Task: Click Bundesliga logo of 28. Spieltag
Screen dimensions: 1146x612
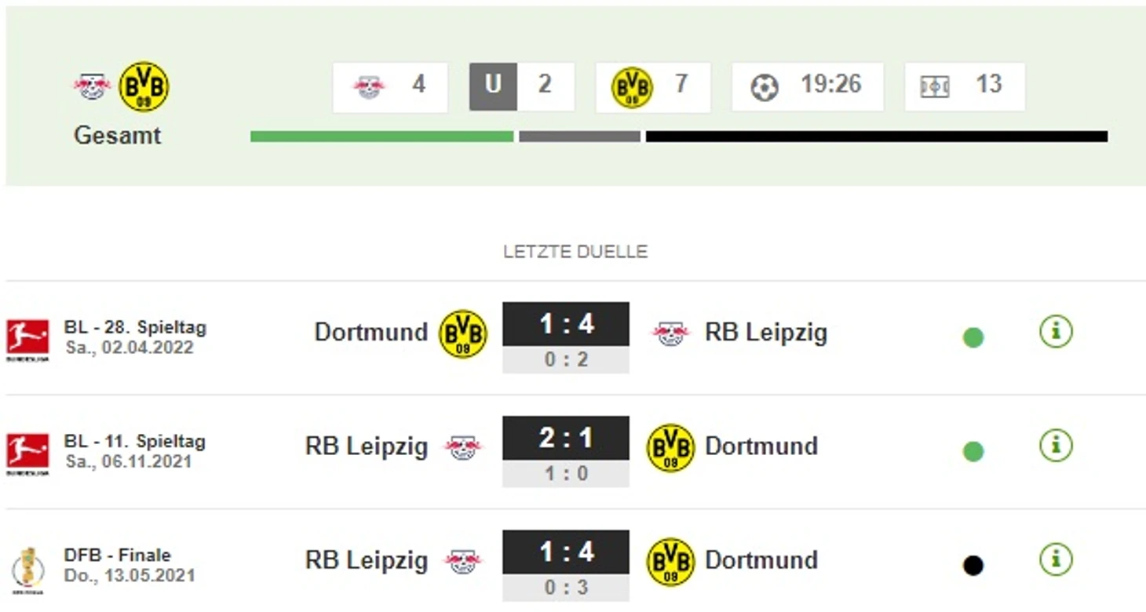Action: tap(27, 340)
